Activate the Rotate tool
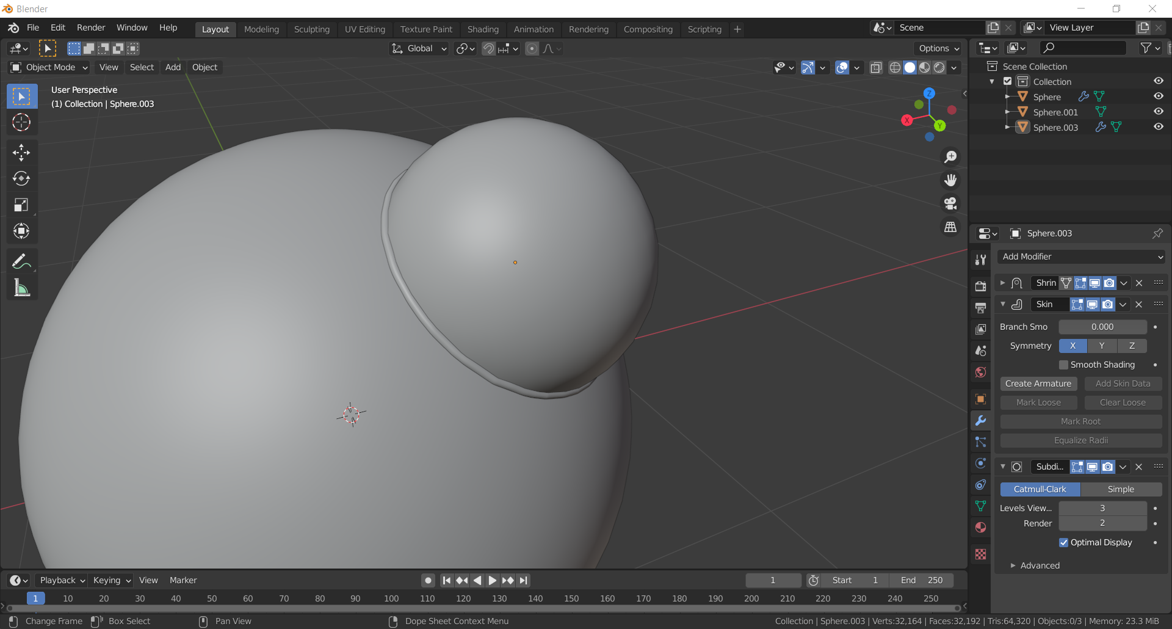 (x=21, y=178)
